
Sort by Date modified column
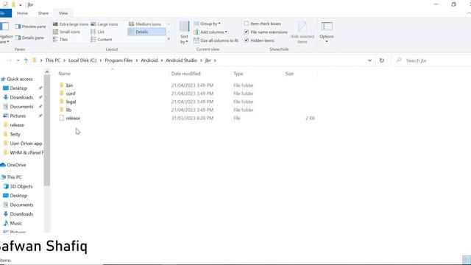click(x=186, y=74)
